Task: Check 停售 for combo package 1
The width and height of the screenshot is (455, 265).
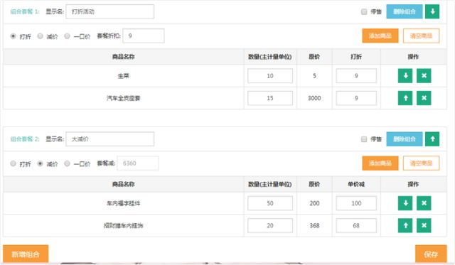Action: coord(364,11)
